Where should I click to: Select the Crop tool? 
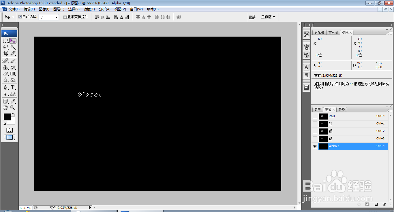(x=5, y=53)
